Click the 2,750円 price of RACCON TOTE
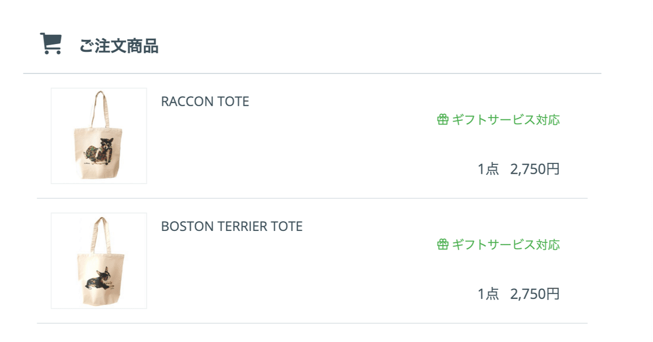The width and height of the screenshot is (653, 342). pos(535,169)
